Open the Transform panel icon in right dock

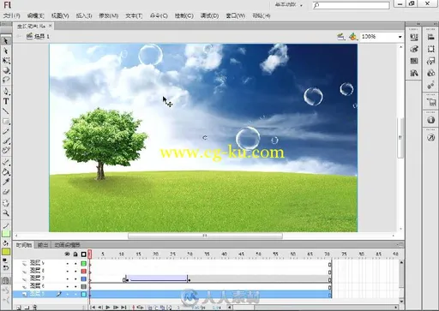431,49
